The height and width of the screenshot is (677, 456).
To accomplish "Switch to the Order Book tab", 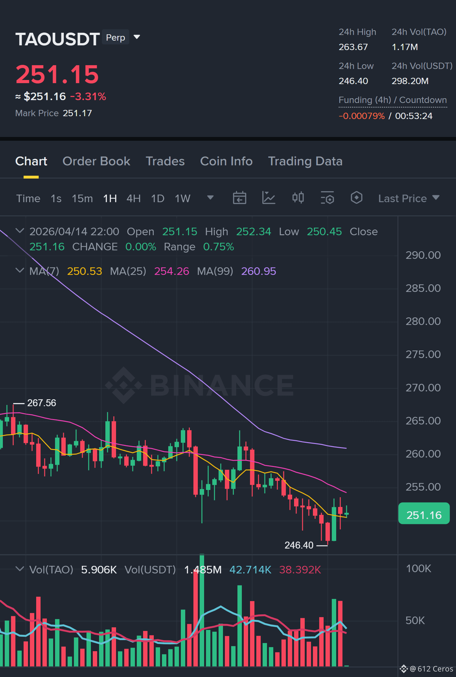I will (96, 161).
